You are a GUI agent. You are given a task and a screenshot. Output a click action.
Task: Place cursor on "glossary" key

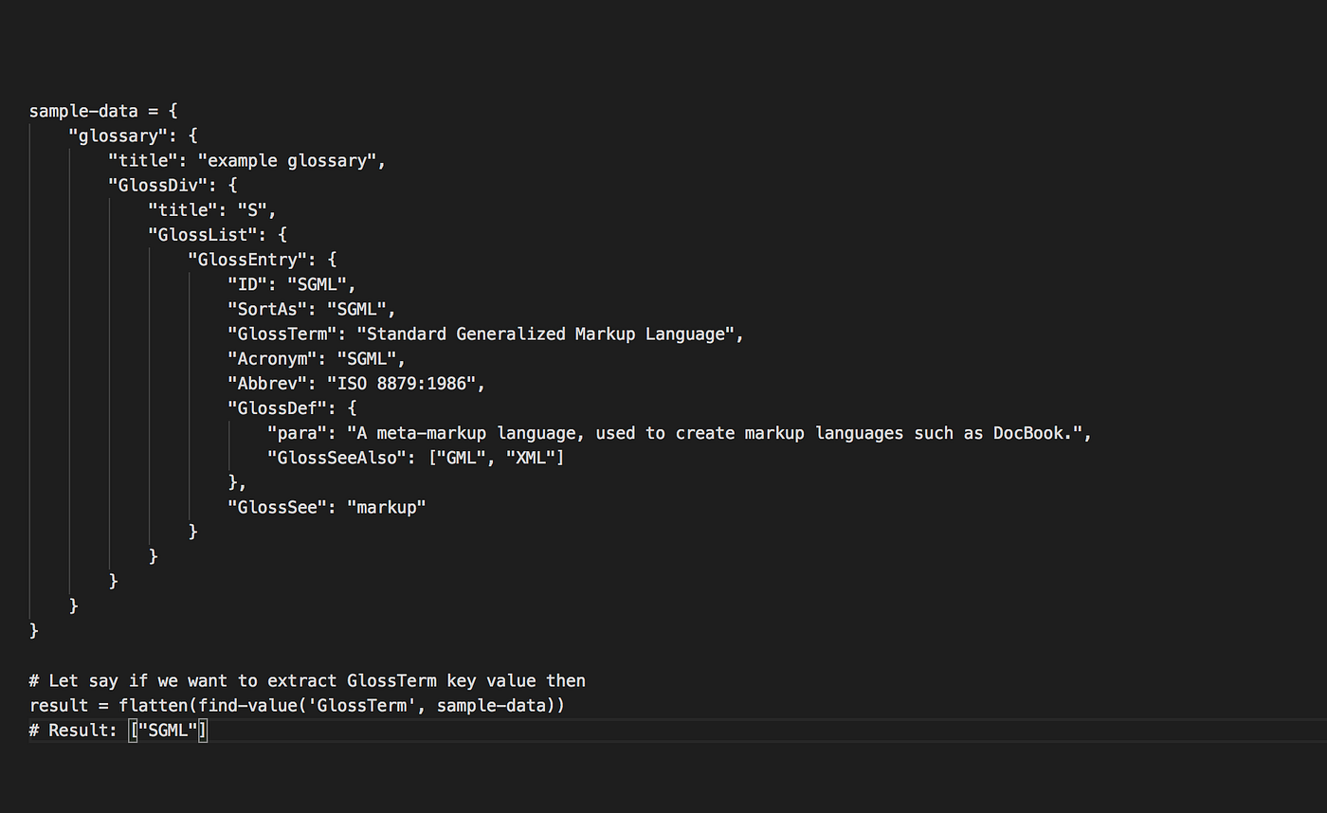pos(118,135)
